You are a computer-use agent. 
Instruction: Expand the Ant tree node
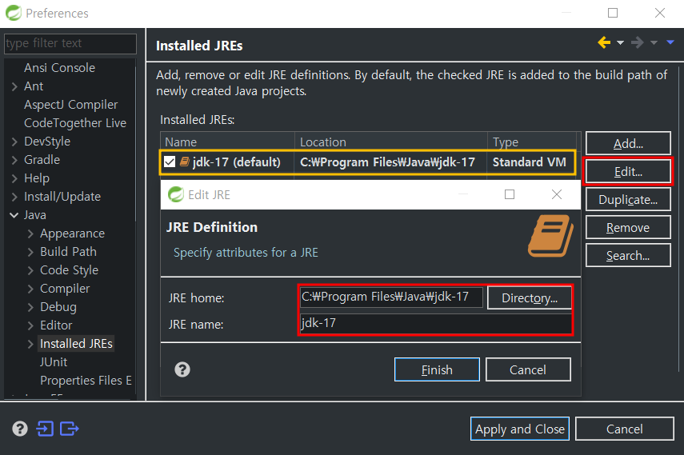click(14, 86)
